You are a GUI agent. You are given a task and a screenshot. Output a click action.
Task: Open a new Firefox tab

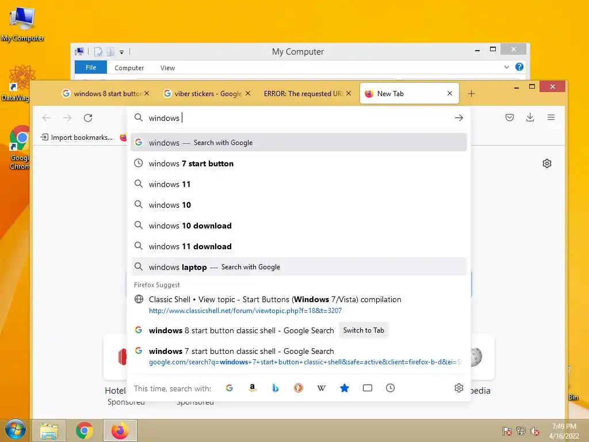(472, 94)
